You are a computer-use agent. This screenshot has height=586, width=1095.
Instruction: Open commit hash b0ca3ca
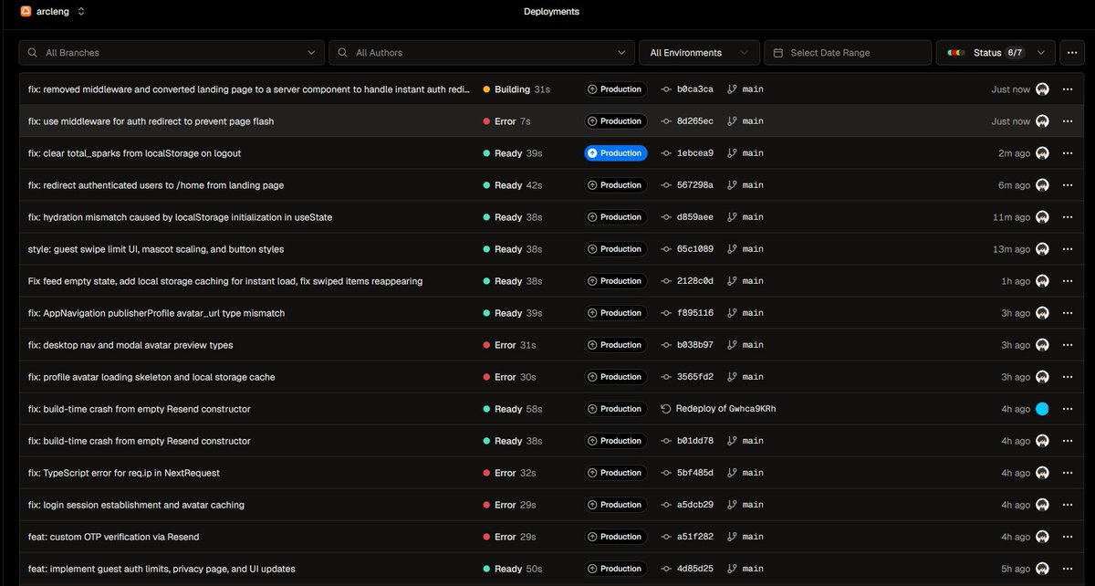(x=695, y=89)
